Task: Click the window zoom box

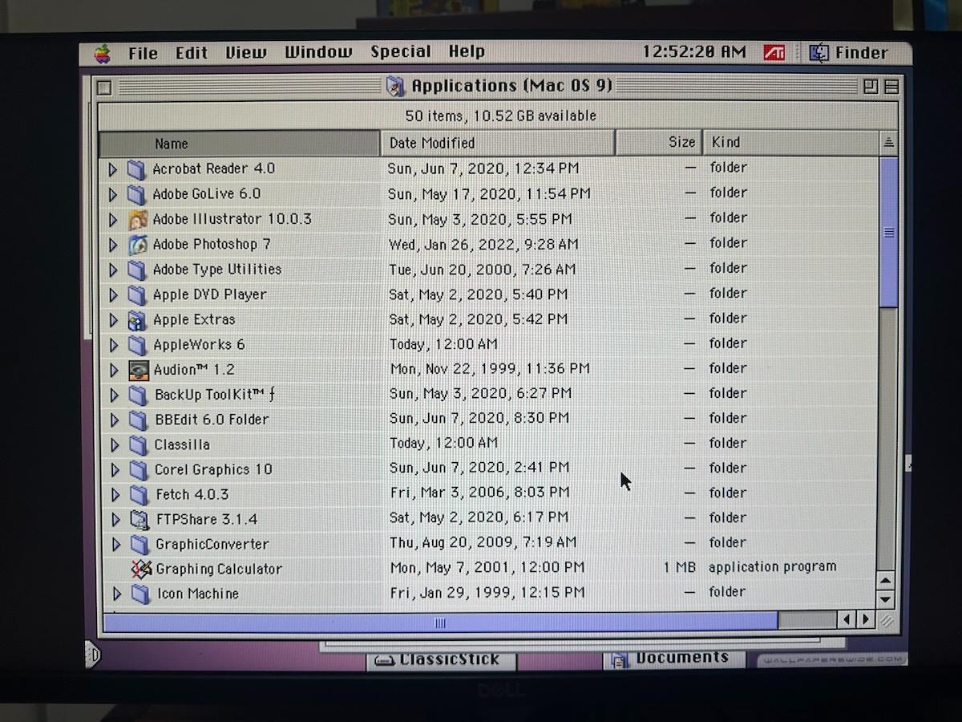Action: click(871, 87)
